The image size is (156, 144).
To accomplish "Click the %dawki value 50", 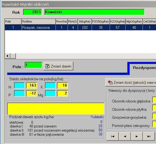I will [100, 130].
